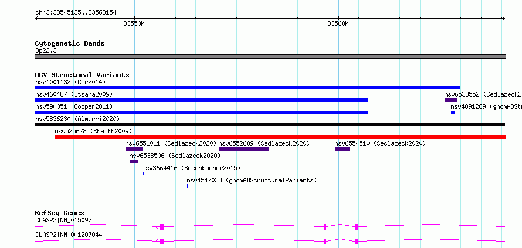Image resolution: width=522 pixels, height=248 pixels.
Task: Open variant label nsv6538506 (Sedlazeck2020)
Action: (175, 156)
